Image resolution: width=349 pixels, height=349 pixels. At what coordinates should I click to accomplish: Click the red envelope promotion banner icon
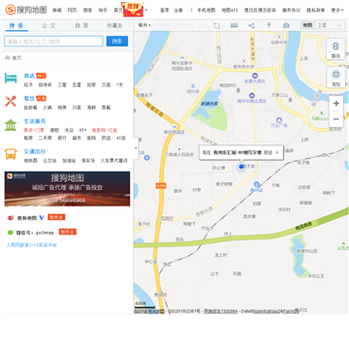point(133,10)
